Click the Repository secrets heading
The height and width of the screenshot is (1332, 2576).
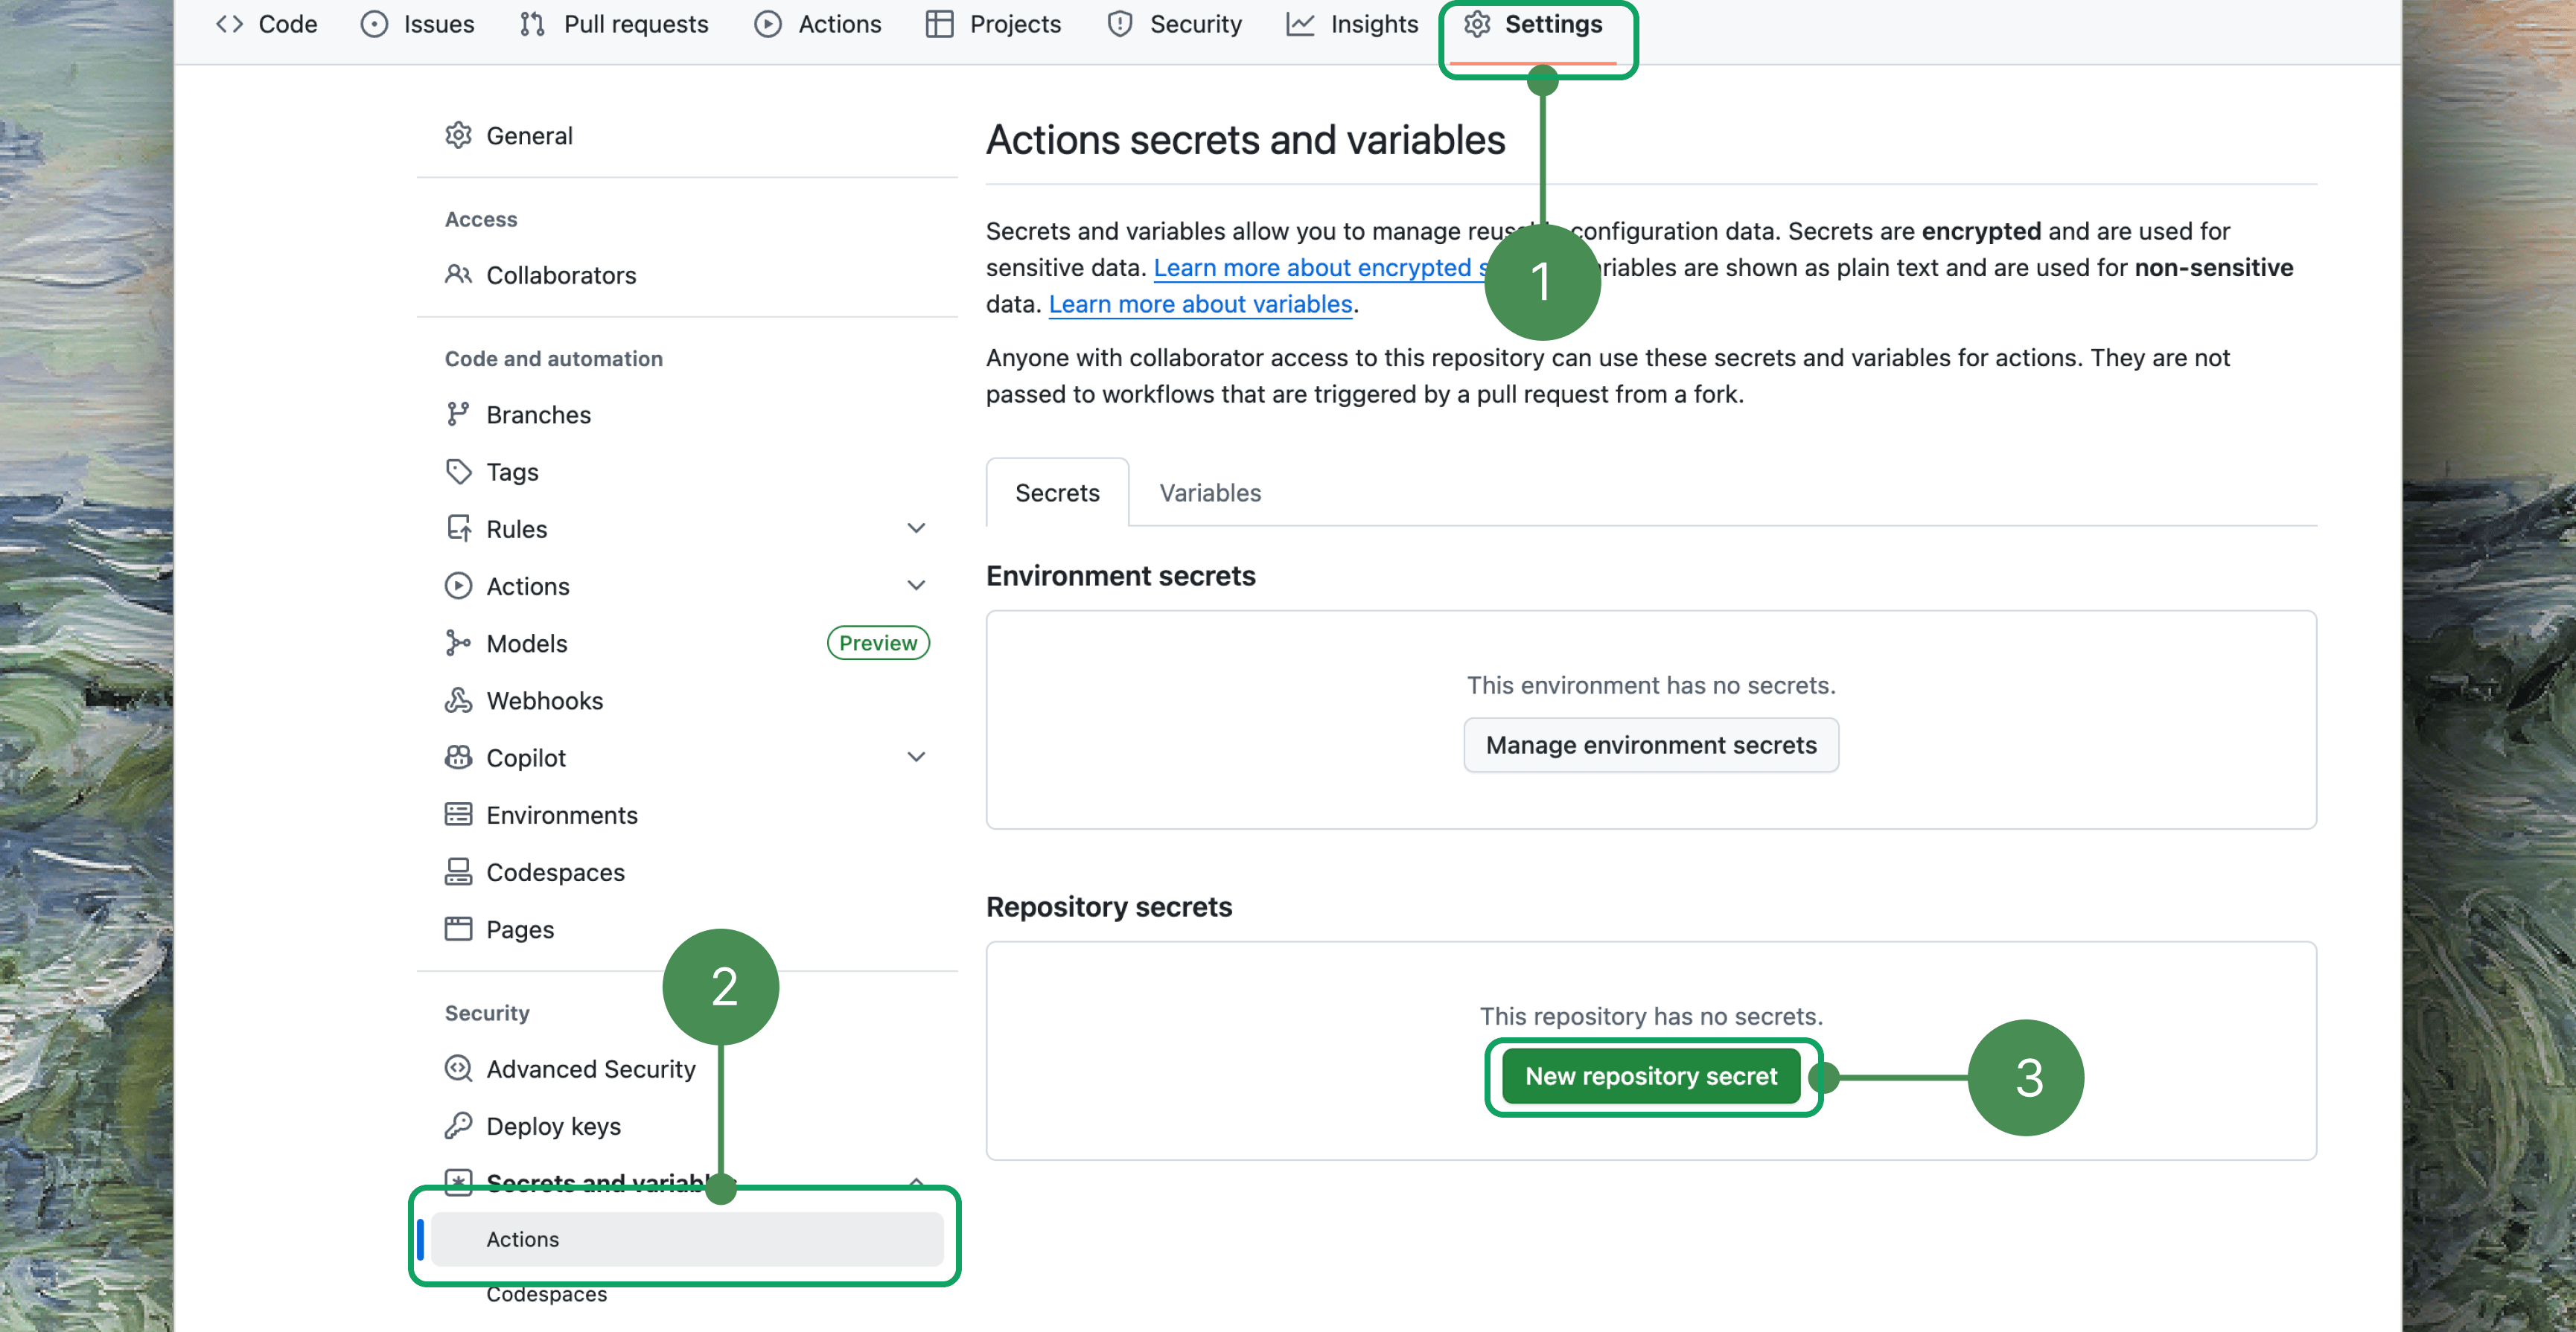pyautogui.click(x=1109, y=906)
